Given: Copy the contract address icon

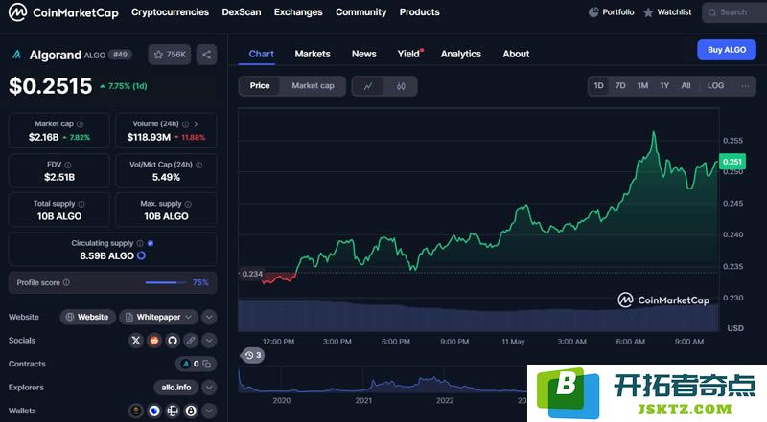Looking at the screenshot, I should pos(207,364).
